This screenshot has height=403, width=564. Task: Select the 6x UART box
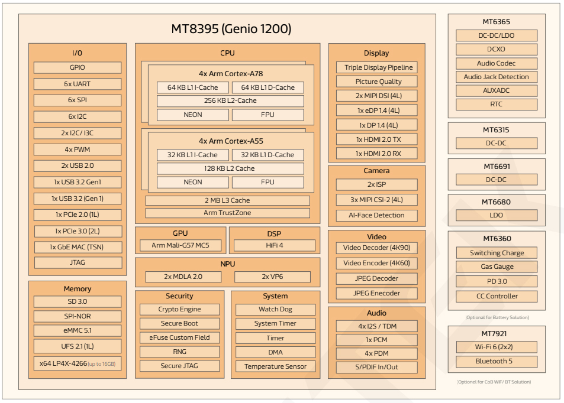78,84
